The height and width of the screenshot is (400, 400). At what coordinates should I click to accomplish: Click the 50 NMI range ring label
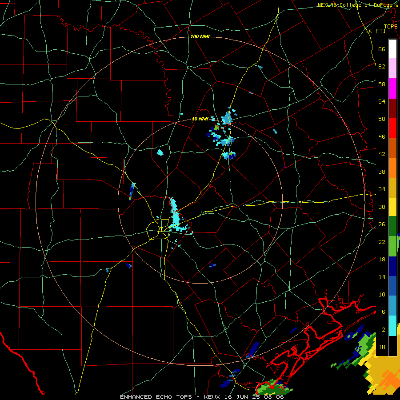pyautogui.click(x=200, y=119)
